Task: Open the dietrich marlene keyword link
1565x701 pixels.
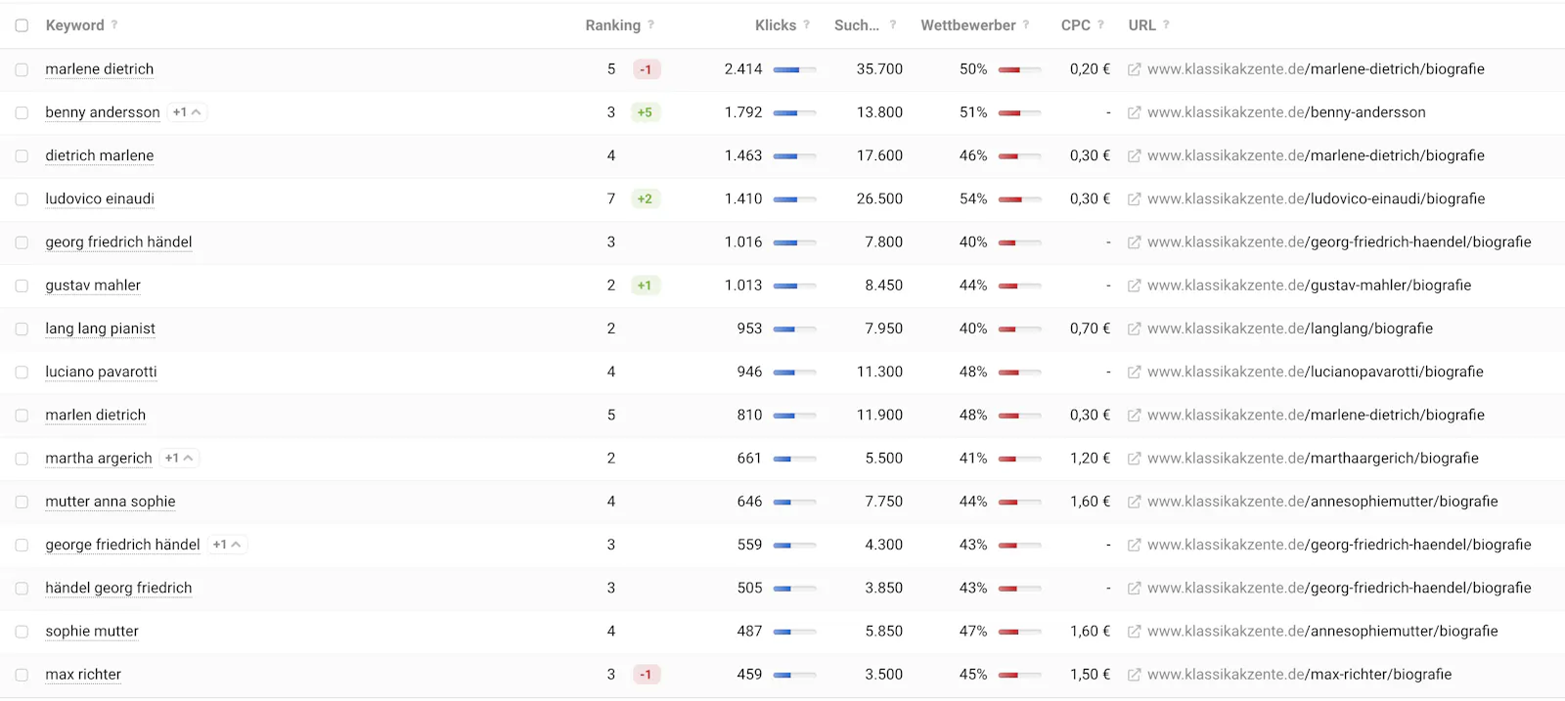Action: tap(100, 155)
